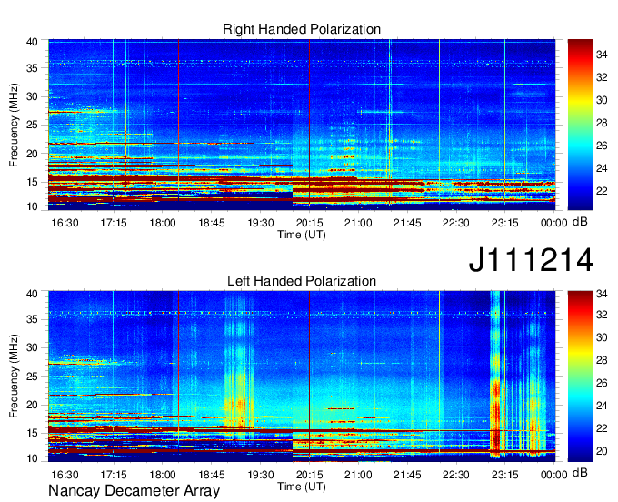The width and height of the screenshot is (618, 502).
Task: Click 22:30 tick on Right Handed time axis
Action: coord(456,223)
